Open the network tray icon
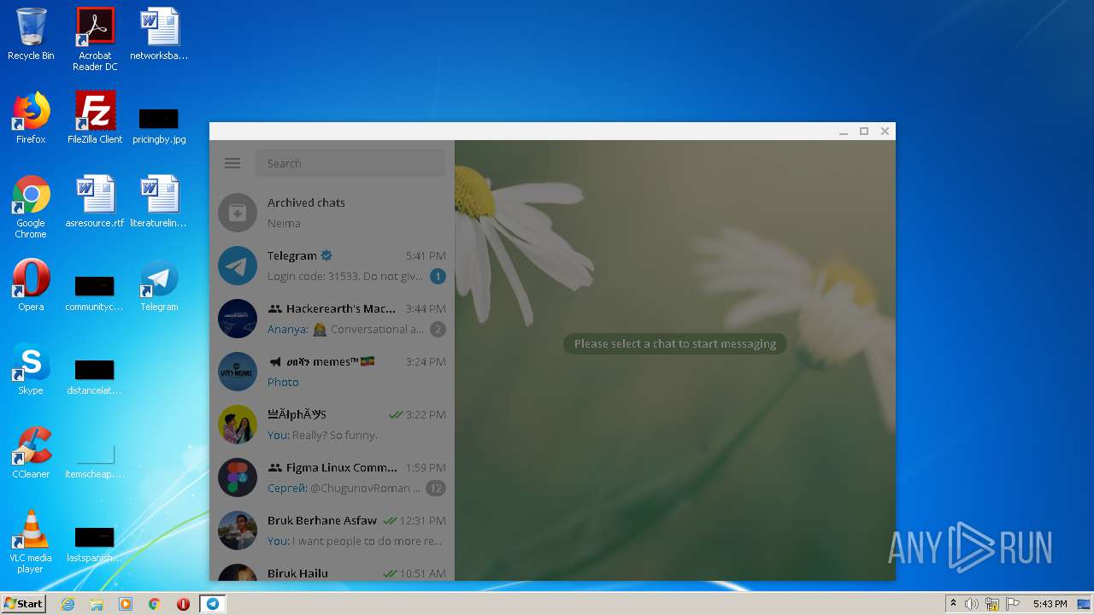This screenshot has height=615, width=1094. 992,604
